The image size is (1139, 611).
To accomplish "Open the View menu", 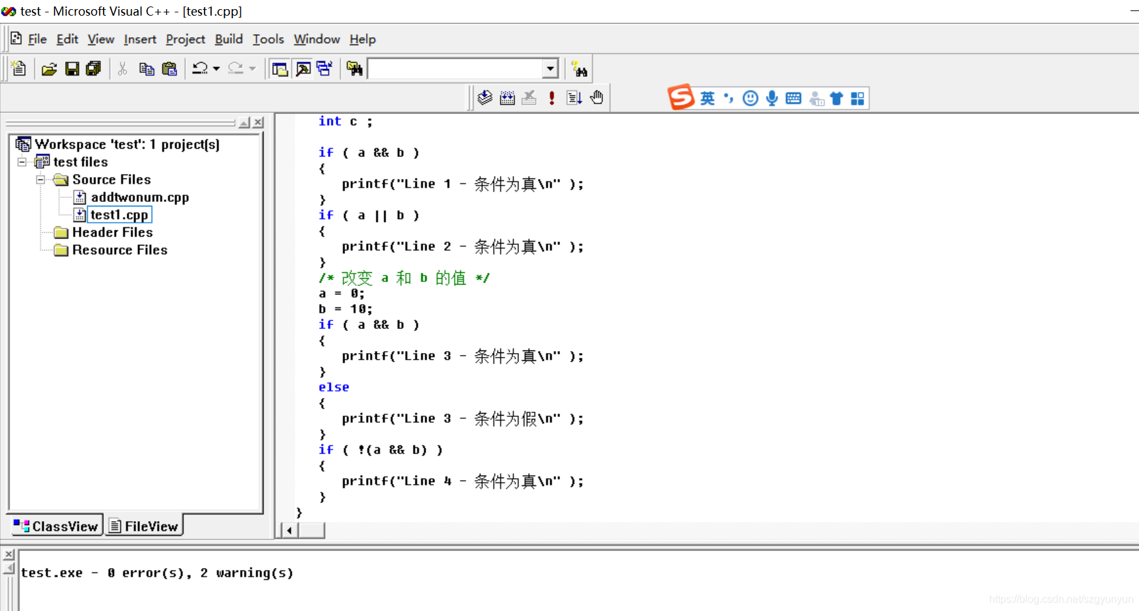I will coord(101,39).
